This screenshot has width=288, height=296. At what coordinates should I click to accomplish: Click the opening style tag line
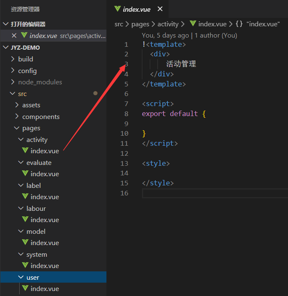pyautogui.click(x=156, y=163)
